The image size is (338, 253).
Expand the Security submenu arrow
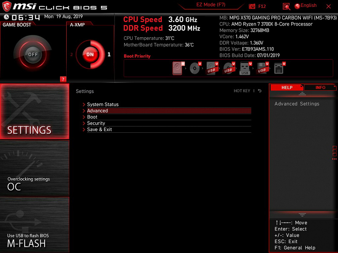(x=84, y=123)
